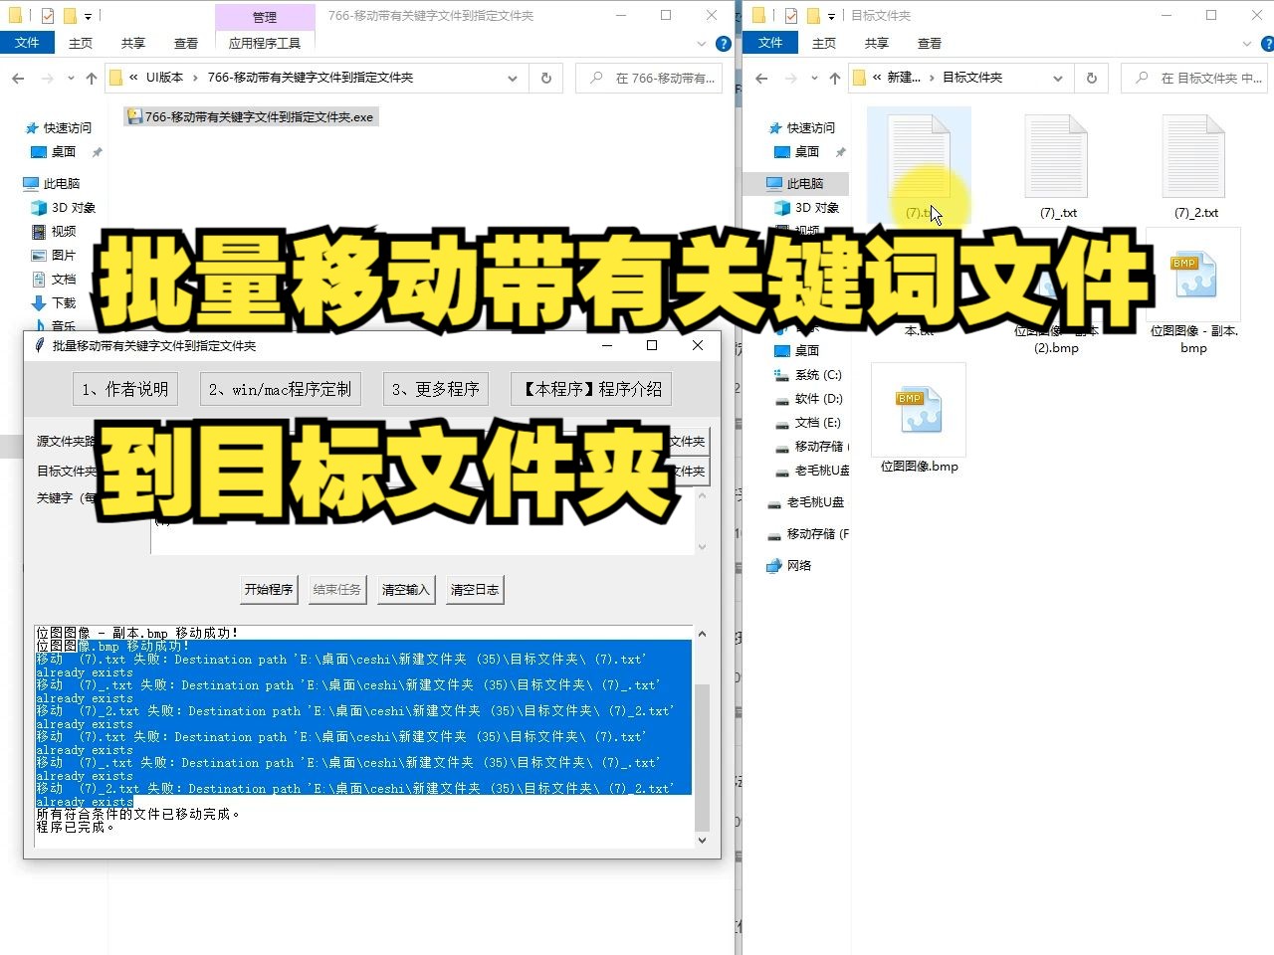
Task: Open 3D 对象 in 766 window sidebar
Action: tap(64, 207)
